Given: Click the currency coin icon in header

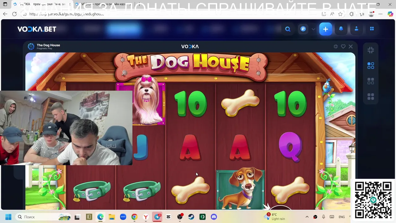Looking at the screenshot, I should 303,29.
